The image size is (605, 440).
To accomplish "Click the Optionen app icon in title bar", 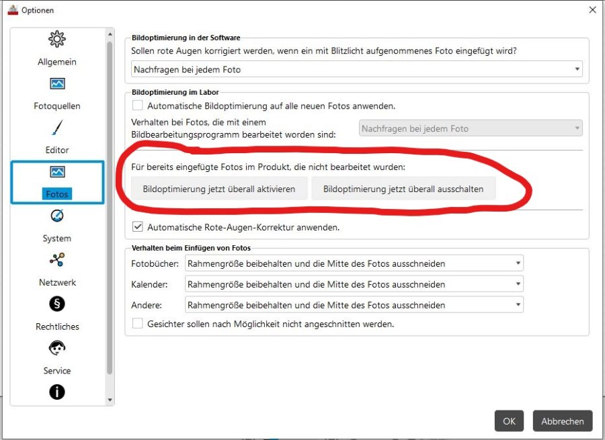I will (x=13, y=10).
